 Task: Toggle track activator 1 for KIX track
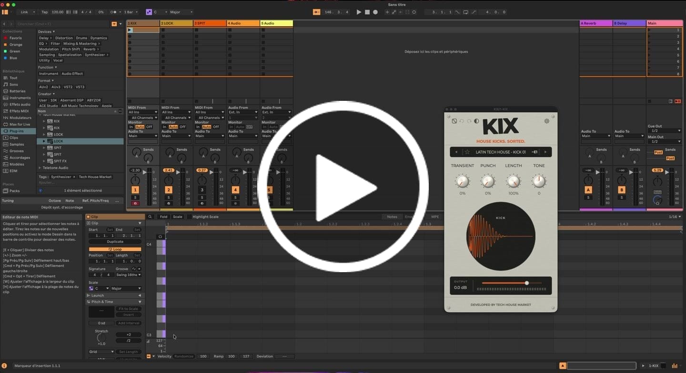point(135,190)
